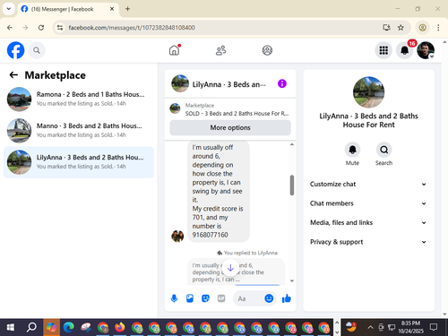Screen dimensions: 448x336
Task: Launch Microsoft Edge from taskbar
Action: click(69, 327)
